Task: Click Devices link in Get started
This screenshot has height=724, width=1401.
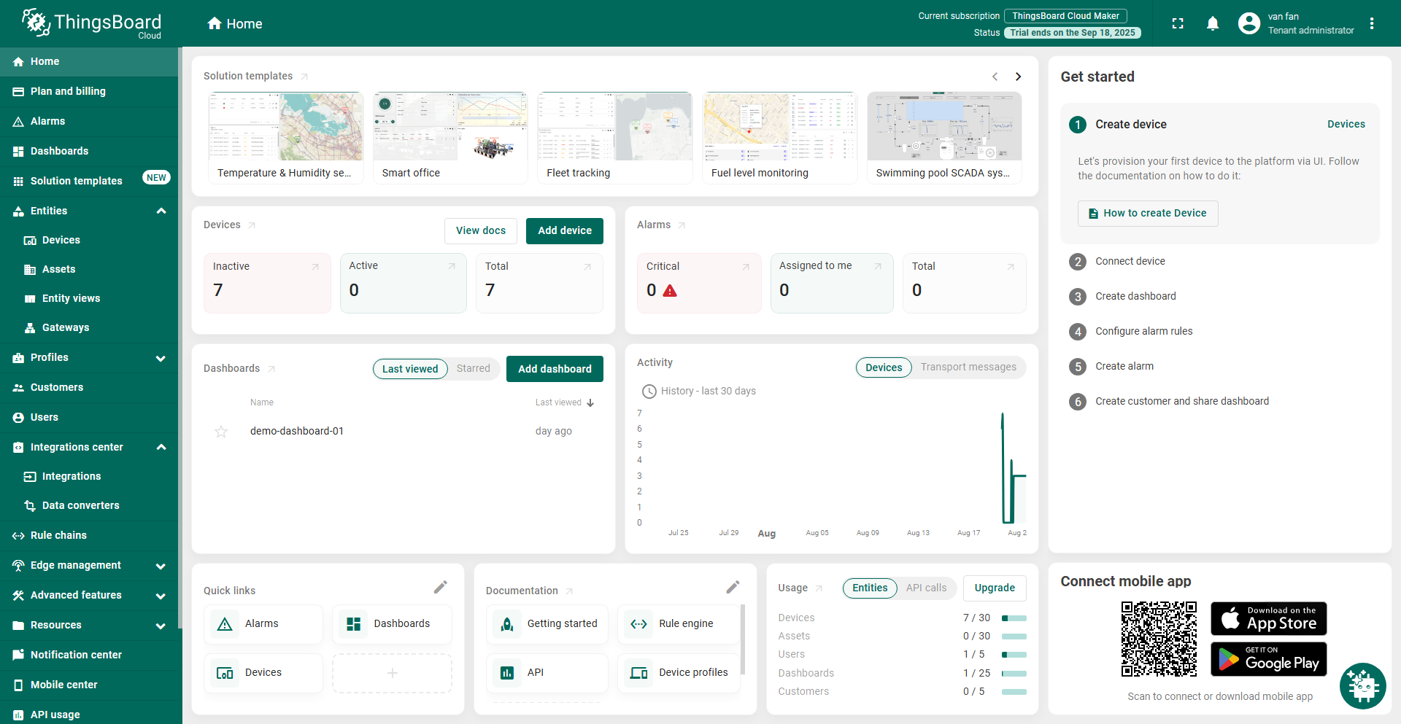Action: (1346, 125)
